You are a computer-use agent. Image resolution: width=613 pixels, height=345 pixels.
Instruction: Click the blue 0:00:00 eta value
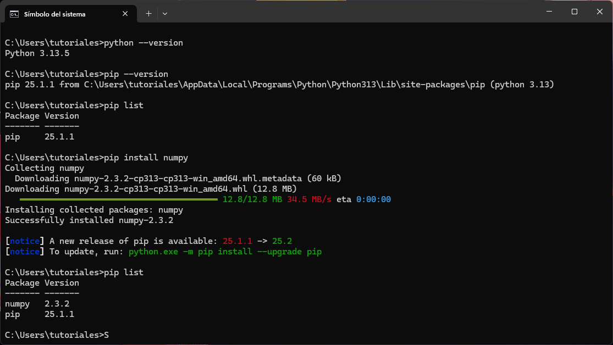click(x=373, y=199)
